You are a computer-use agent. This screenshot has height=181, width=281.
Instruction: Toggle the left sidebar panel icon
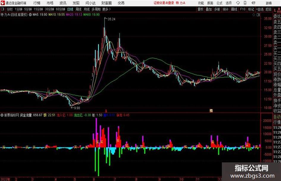coord(2,9)
